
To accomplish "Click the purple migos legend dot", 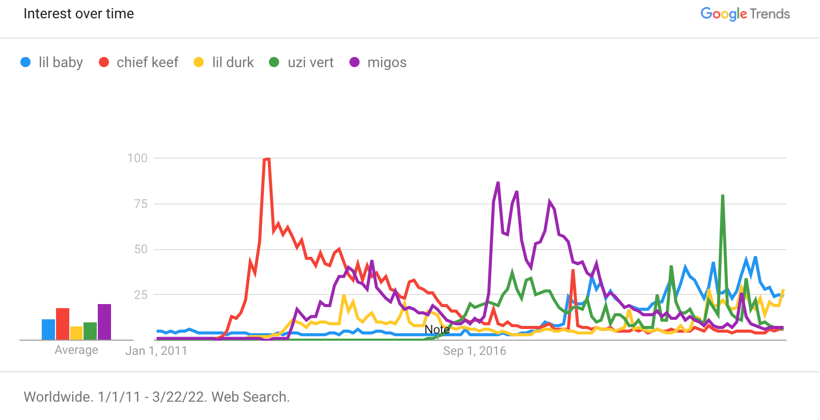I will [x=354, y=62].
